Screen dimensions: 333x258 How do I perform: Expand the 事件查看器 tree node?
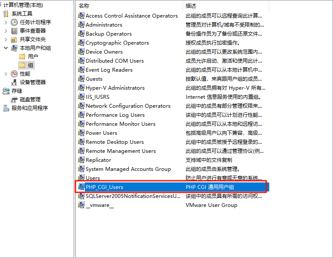(6, 31)
